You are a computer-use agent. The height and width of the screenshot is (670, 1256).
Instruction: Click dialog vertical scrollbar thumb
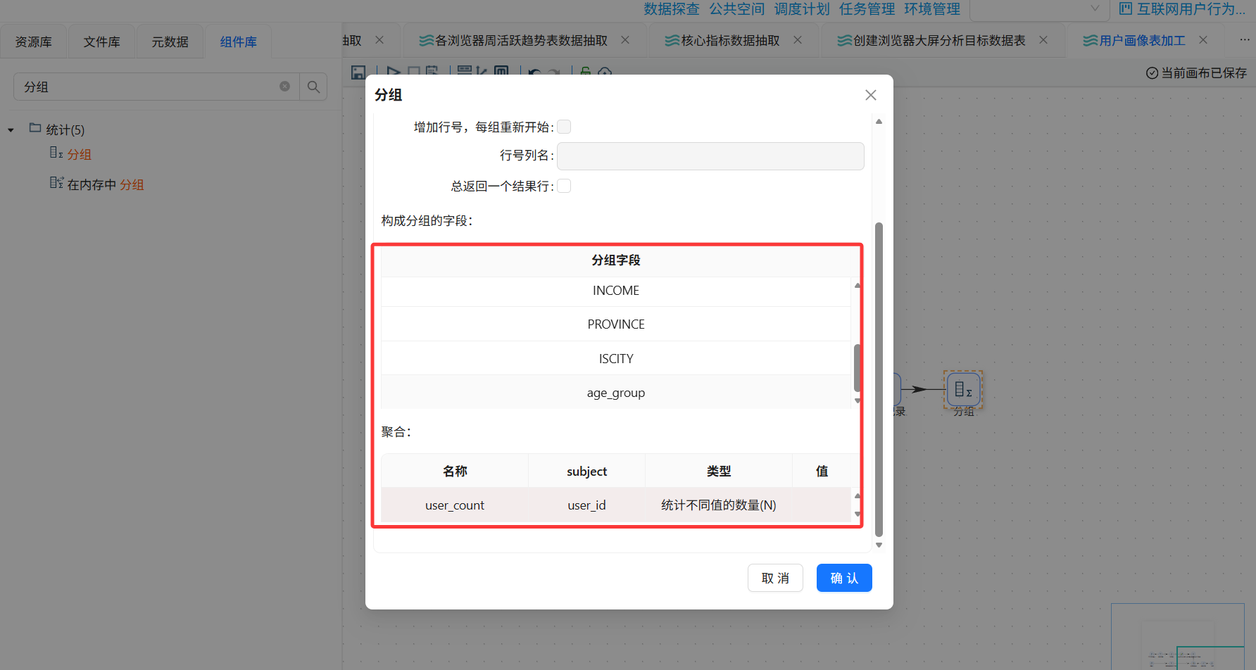pyautogui.click(x=879, y=380)
